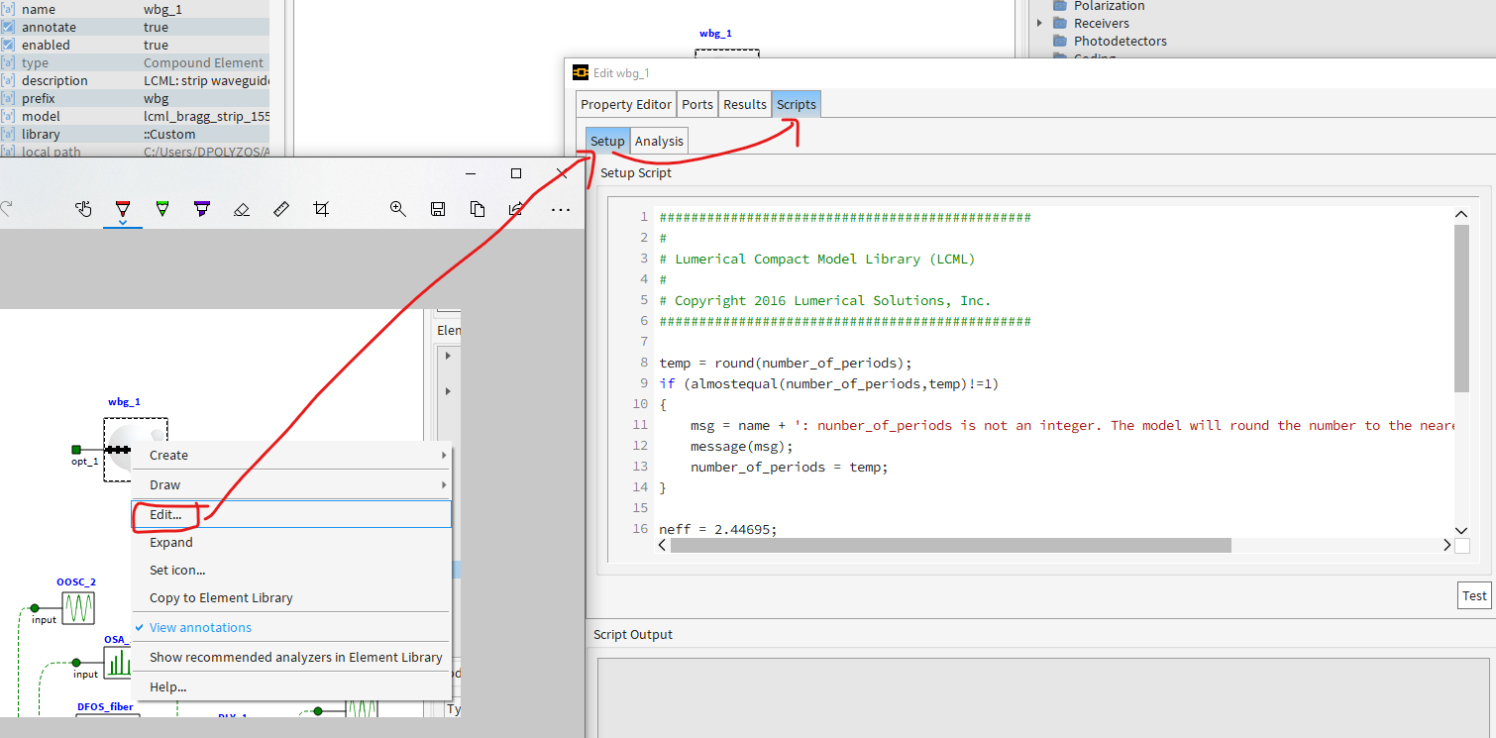The width and height of the screenshot is (1496, 738).
Task: Select the purple highlighter tool
Action: coord(202,208)
